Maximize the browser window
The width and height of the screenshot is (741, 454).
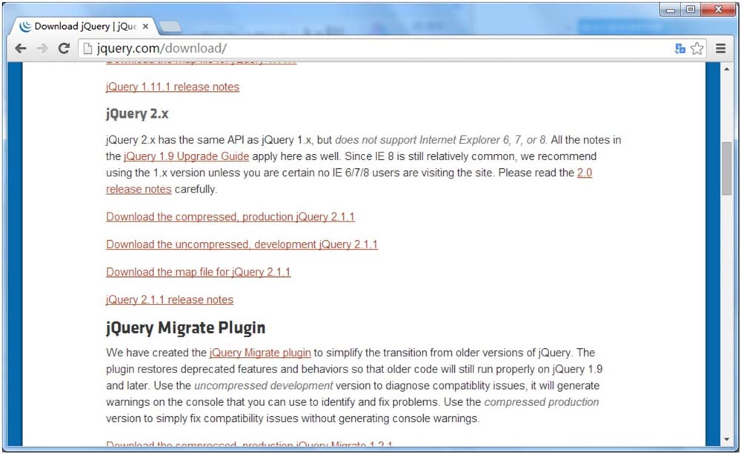[691, 10]
